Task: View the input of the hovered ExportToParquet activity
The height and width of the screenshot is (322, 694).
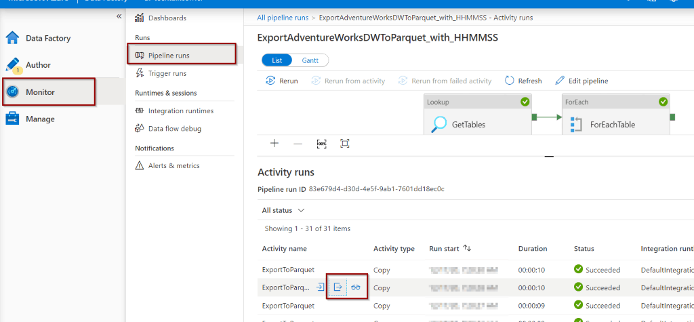Action: pos(320,287)
